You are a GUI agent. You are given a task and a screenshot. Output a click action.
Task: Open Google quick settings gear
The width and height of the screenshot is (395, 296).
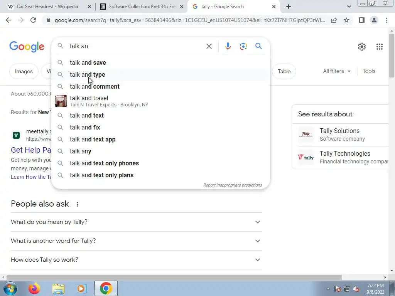pos(362,47)
